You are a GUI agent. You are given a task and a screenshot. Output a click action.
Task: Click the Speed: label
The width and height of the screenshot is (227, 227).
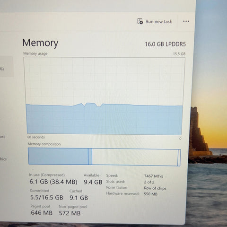[x=112, y=175]
